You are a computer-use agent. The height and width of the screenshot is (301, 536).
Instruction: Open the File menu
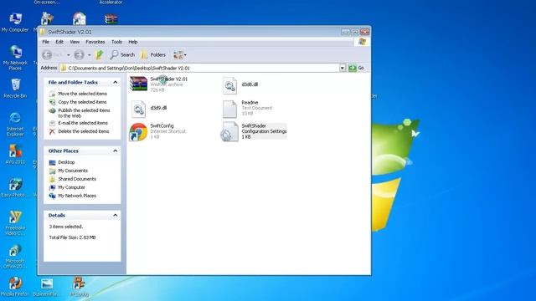click(x=45, y=42)
